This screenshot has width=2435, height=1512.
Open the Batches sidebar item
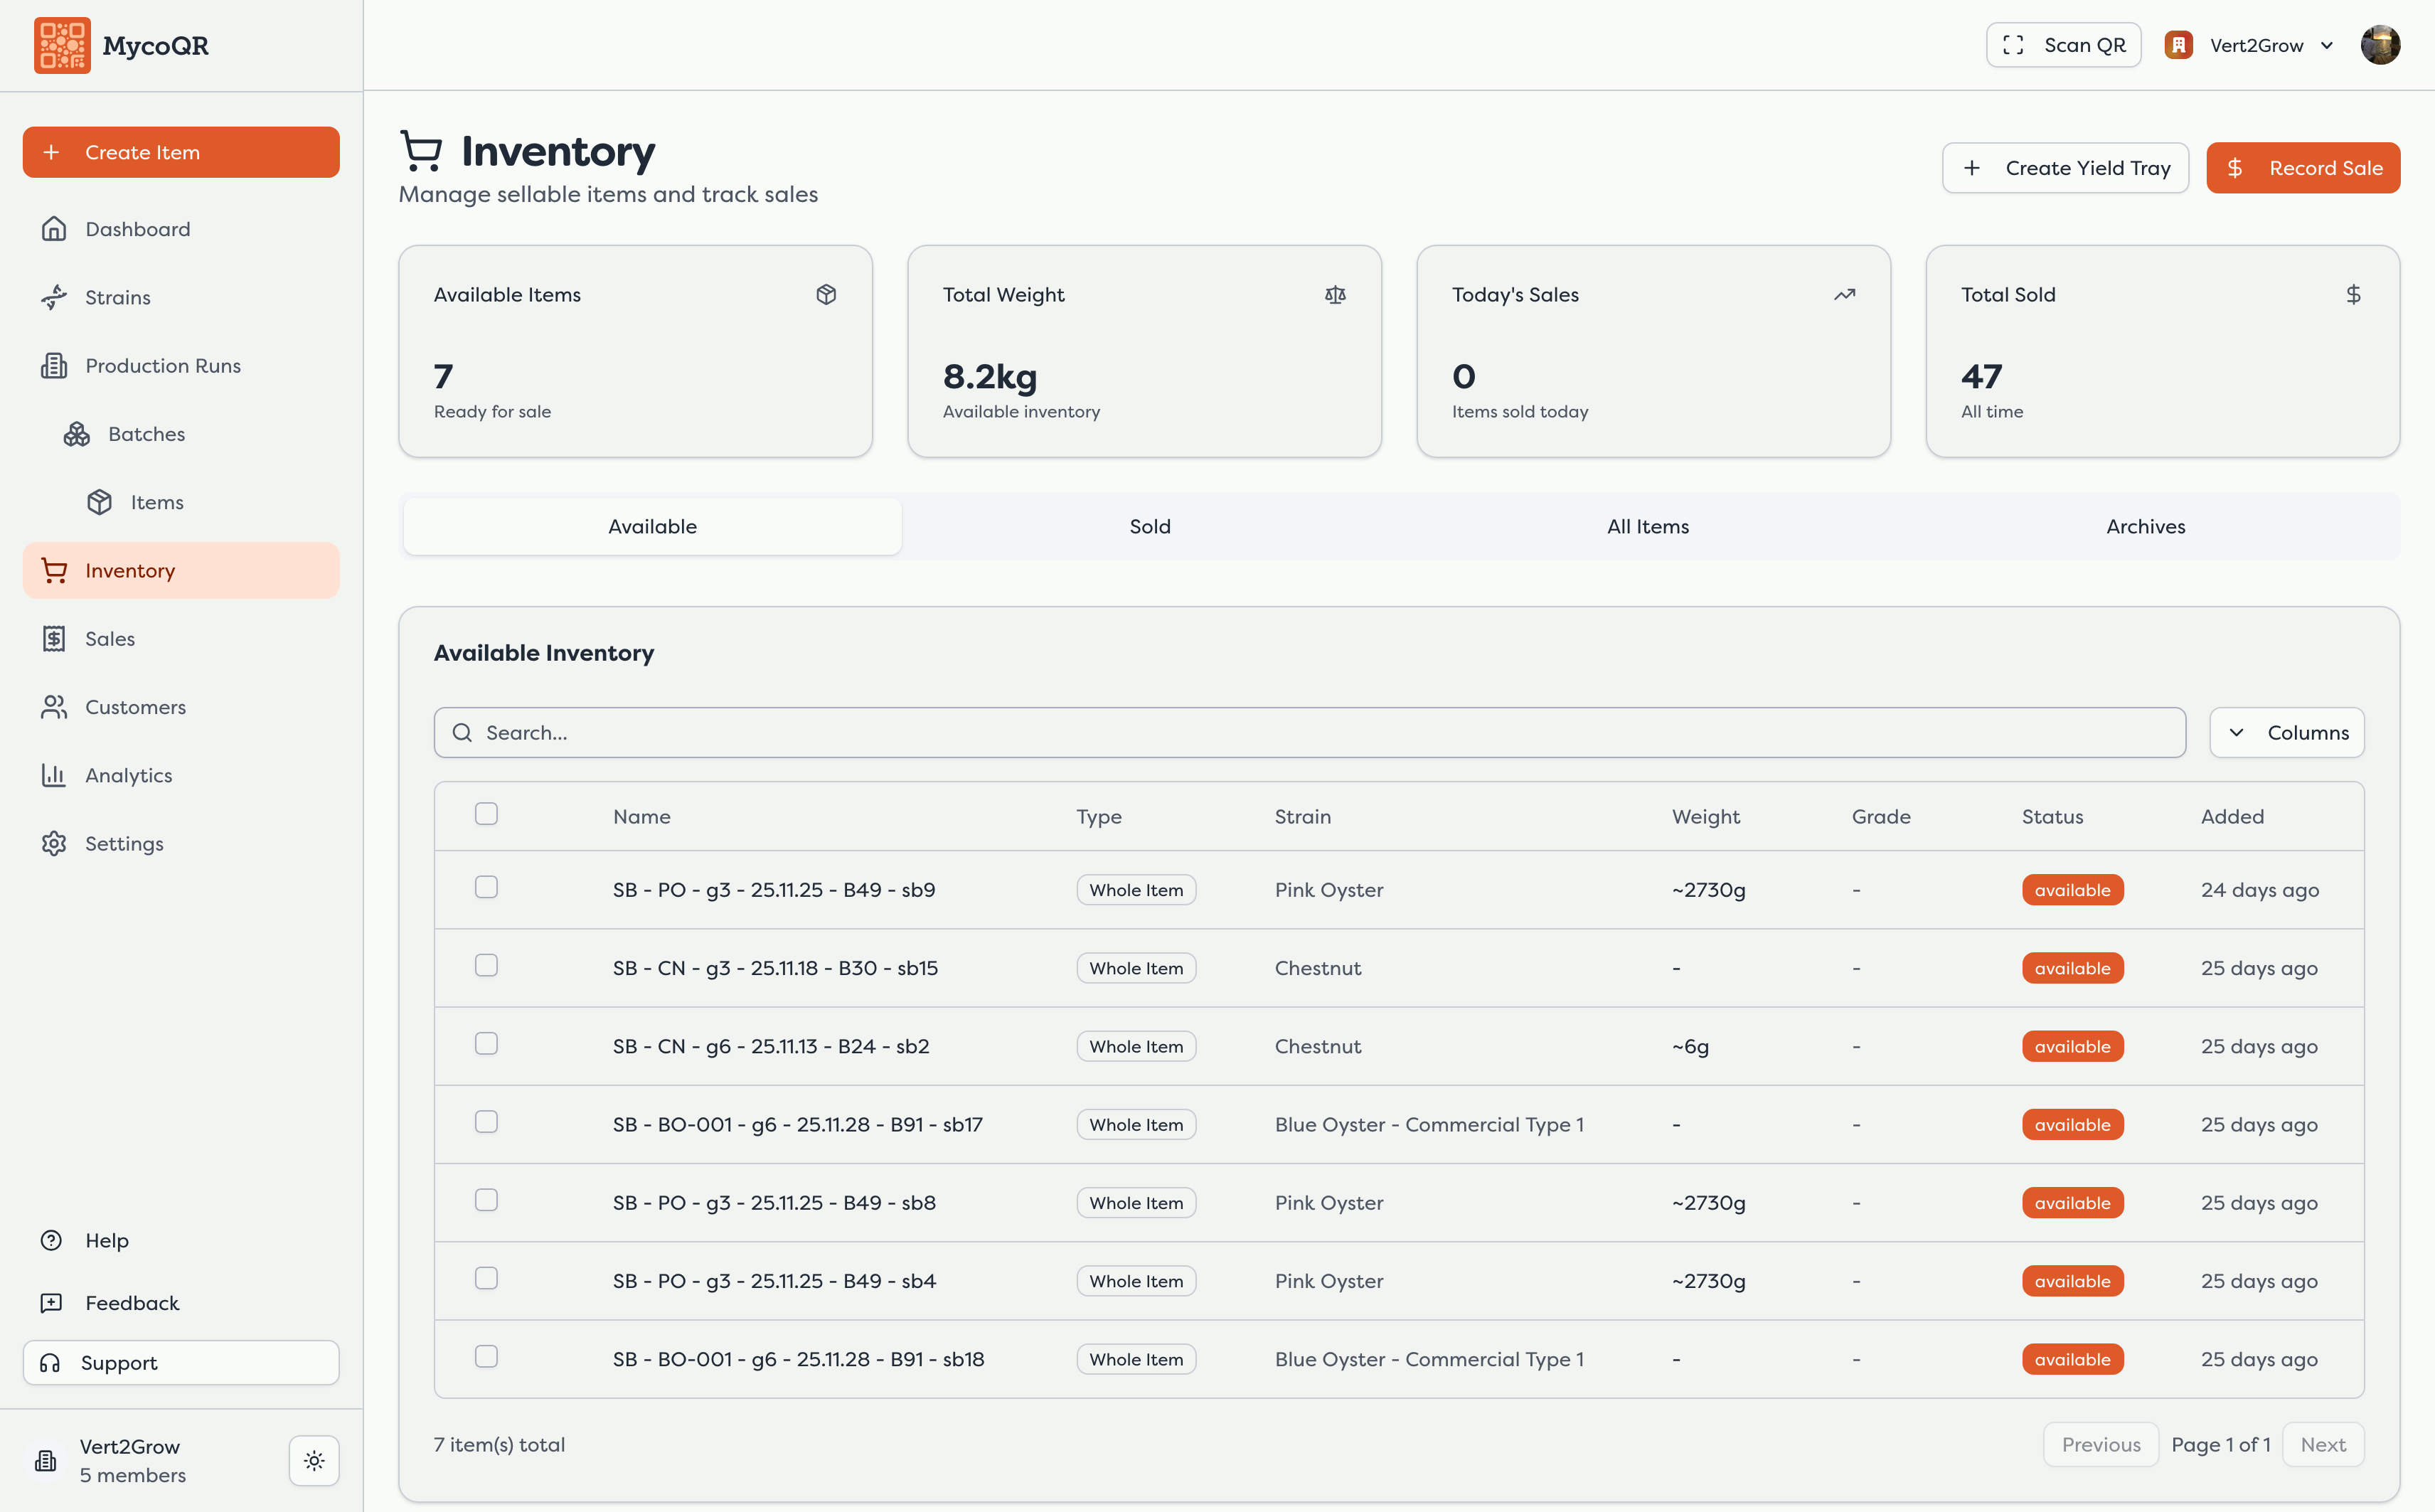pos(146,434)
